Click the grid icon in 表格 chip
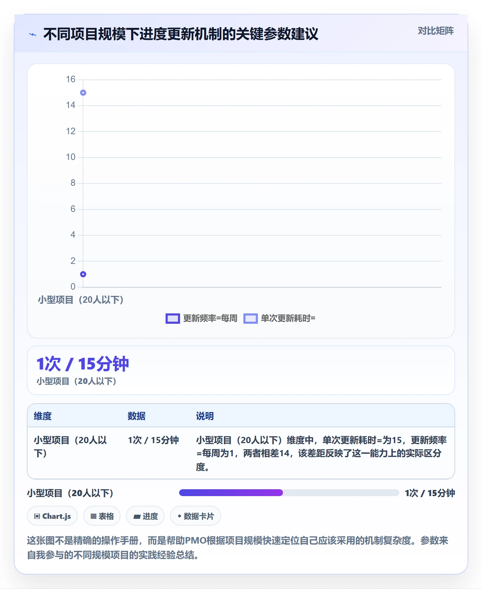Screen dimensions: 482x589 click(x=93, y=516)
